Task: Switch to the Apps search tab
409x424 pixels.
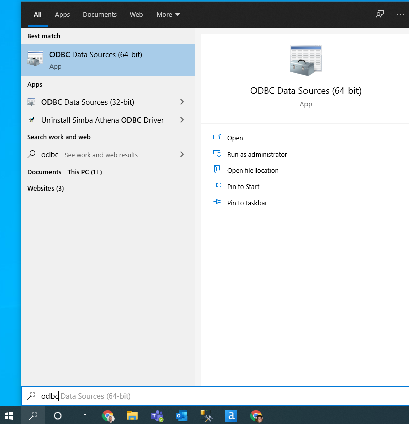Action: (62, 14)
